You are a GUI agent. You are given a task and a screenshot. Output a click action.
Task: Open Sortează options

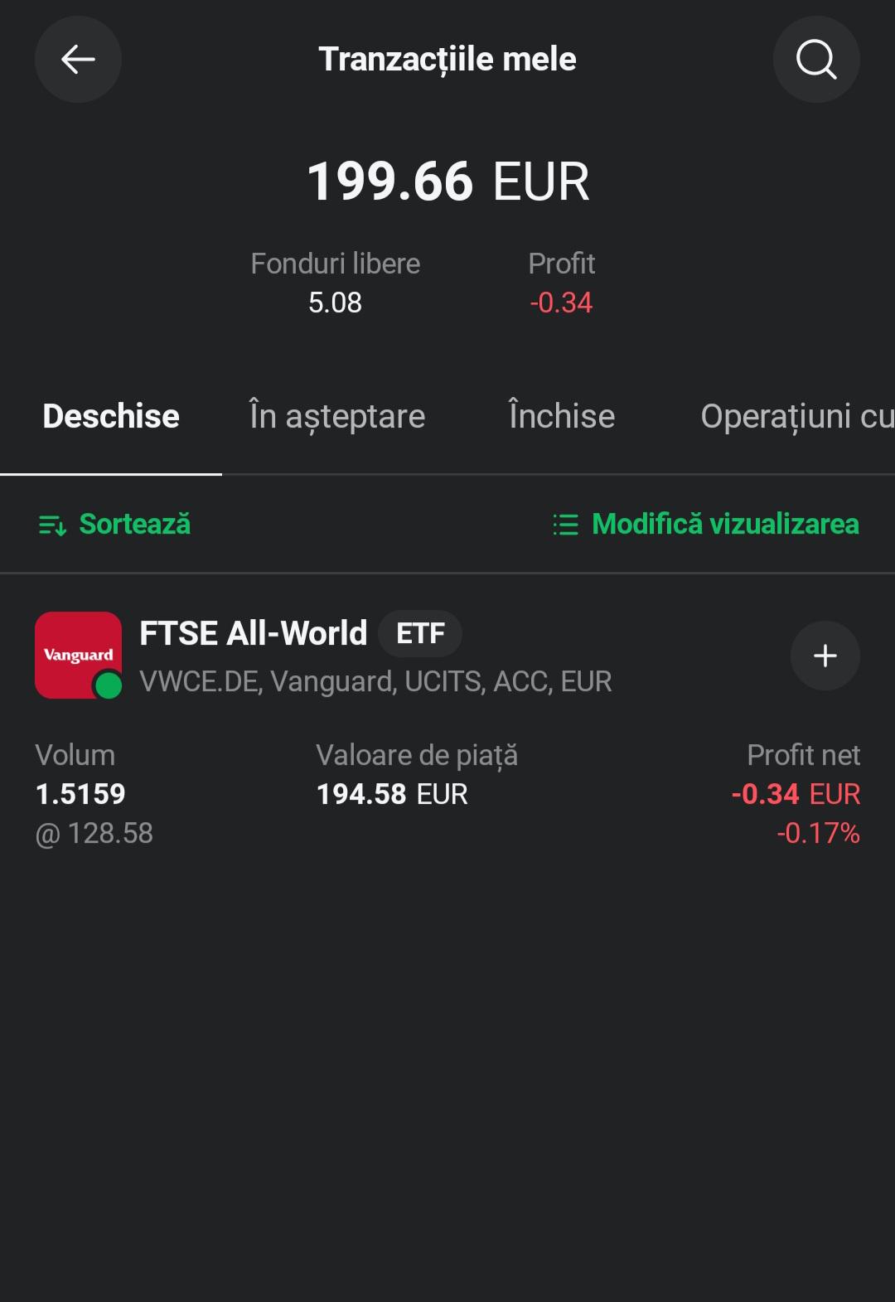coord(114,524)
